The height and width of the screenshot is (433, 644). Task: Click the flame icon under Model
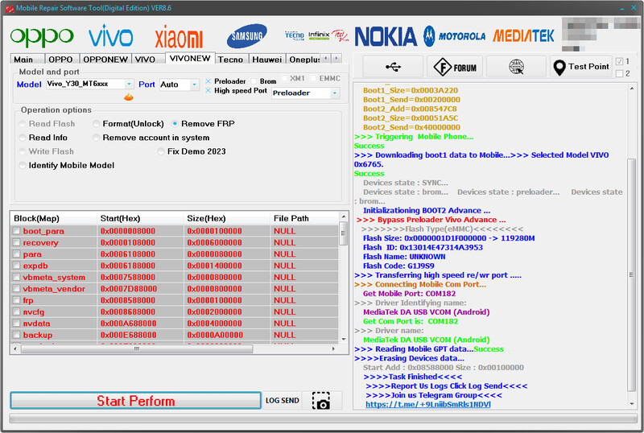tap(129, 97)
